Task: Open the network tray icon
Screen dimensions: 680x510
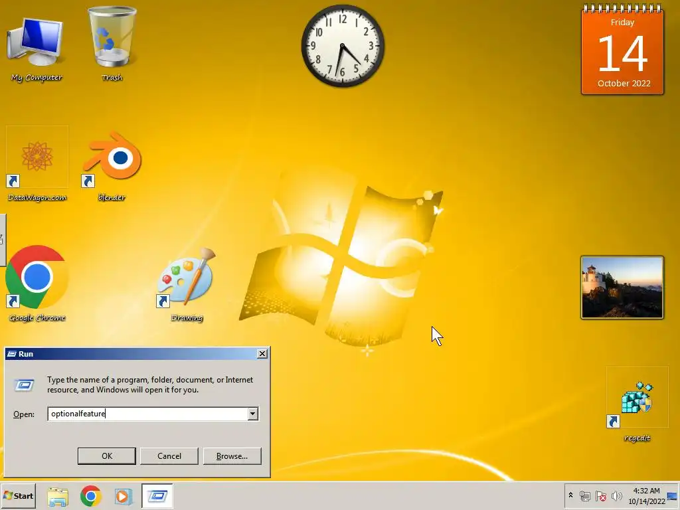Action: tap(584, 495)
